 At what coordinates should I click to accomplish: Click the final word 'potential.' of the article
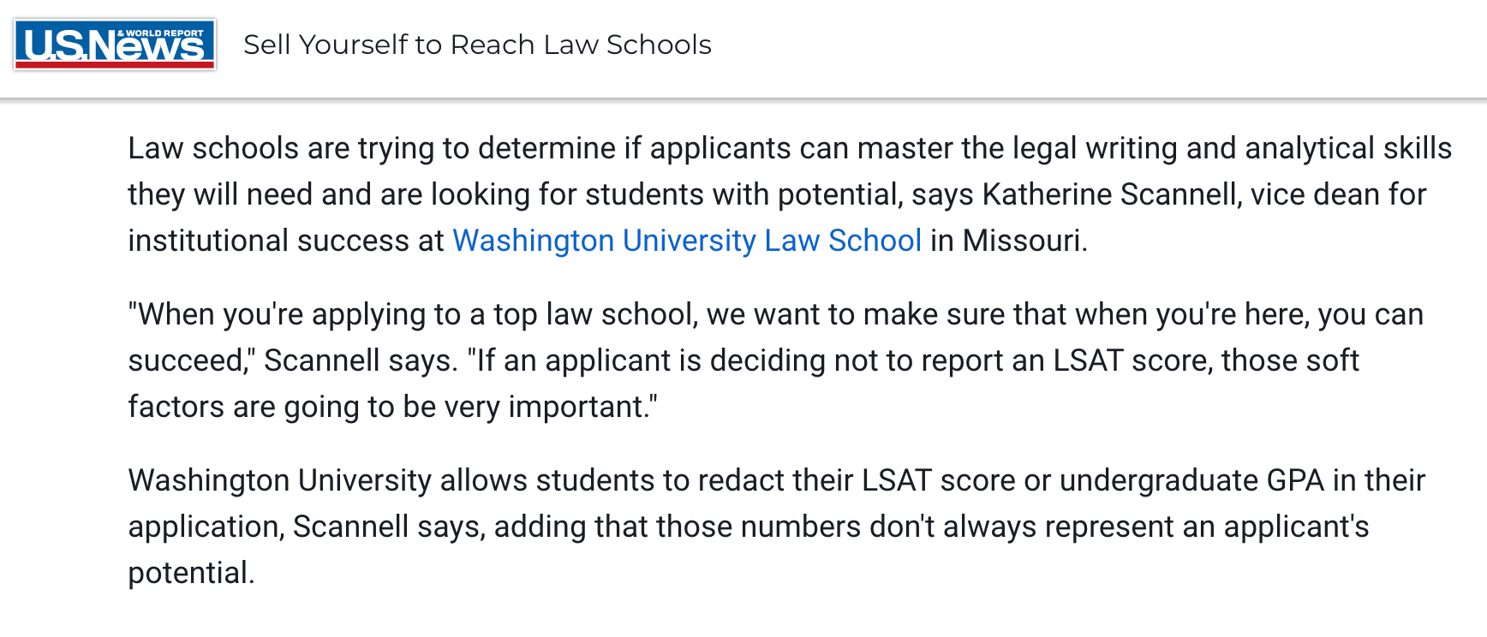191,573
